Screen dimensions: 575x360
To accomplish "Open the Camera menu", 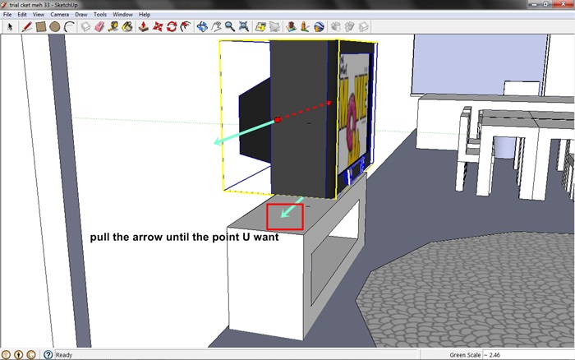I will point(59,15).
